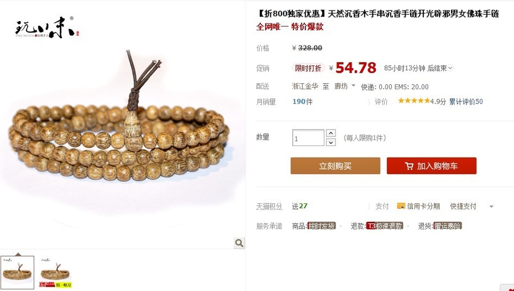Click the magnifier zoom icon on product image
Viewport: 514px width, 291px height.
(239, 243)
